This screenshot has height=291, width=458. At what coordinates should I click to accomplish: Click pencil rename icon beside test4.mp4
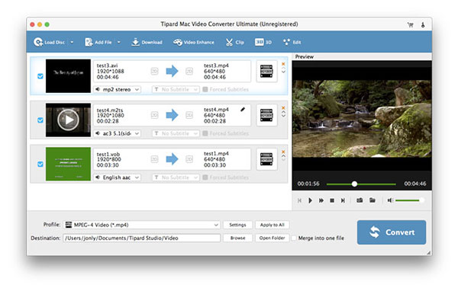(x=243, y=110)
